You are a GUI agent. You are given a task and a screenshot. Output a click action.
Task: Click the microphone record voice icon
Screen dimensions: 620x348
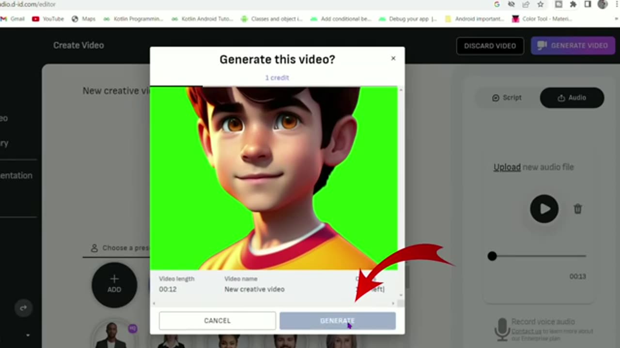[502, 329]
